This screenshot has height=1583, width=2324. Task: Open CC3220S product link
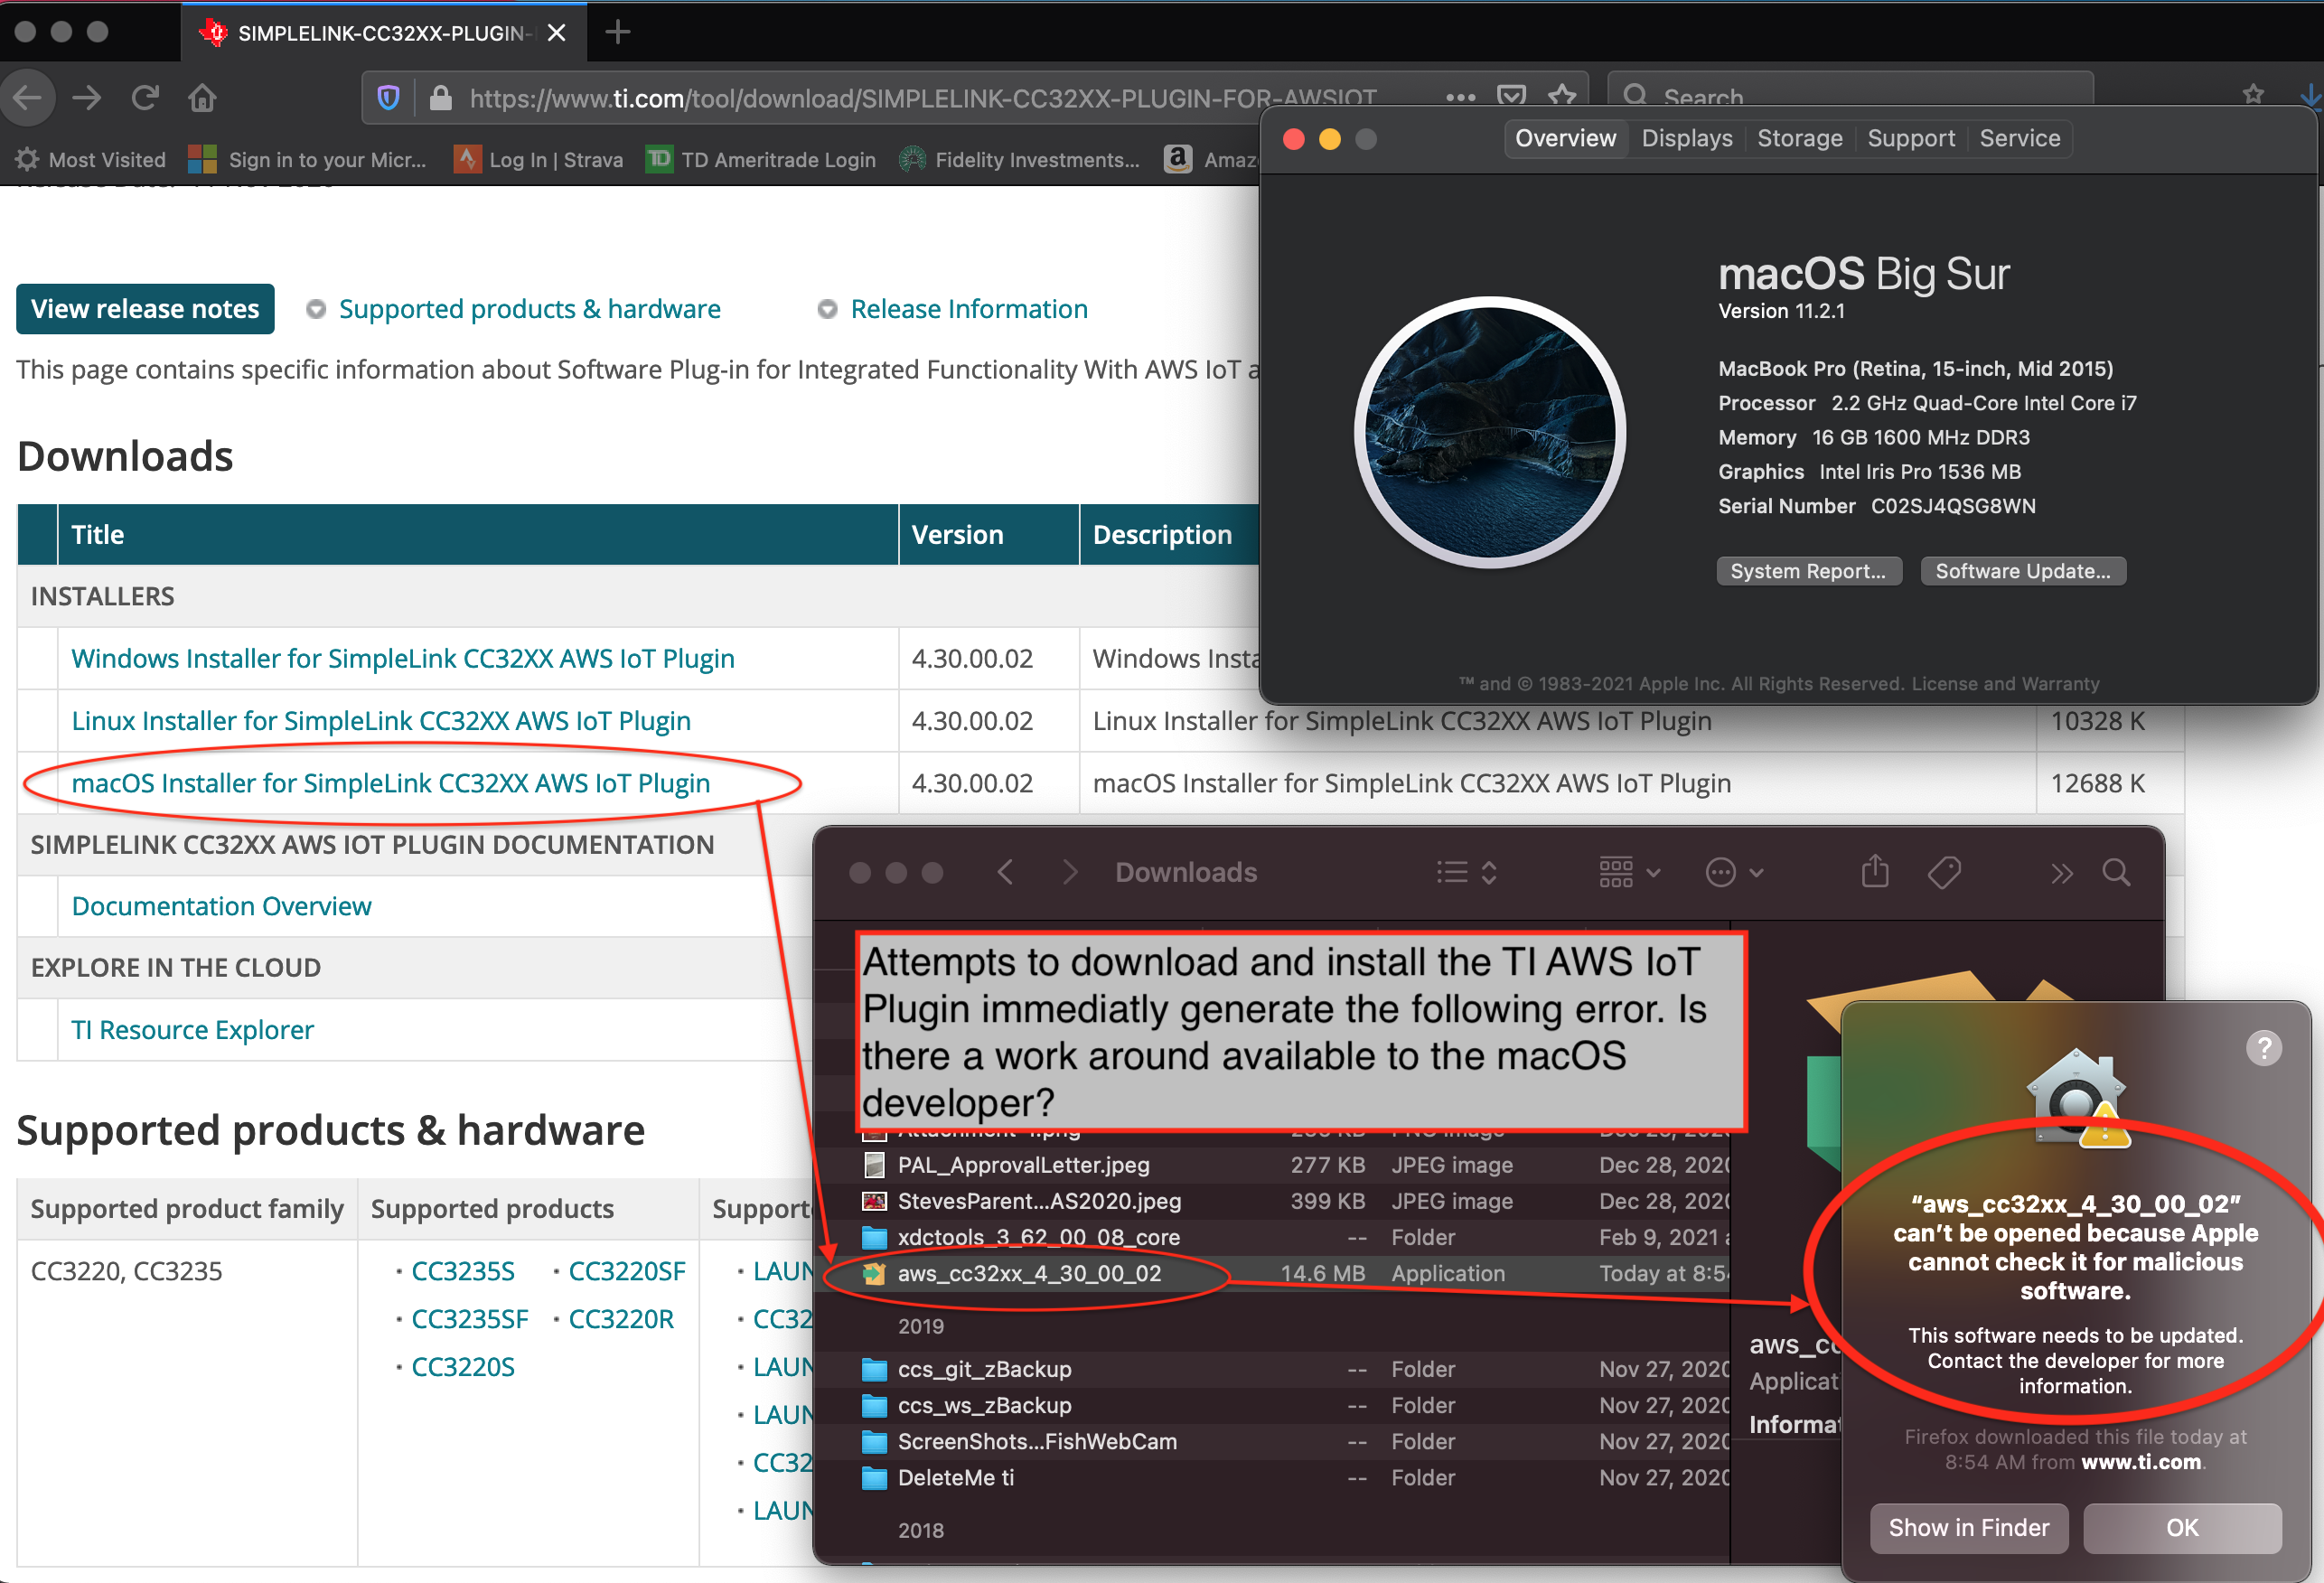click(463, 1367)
